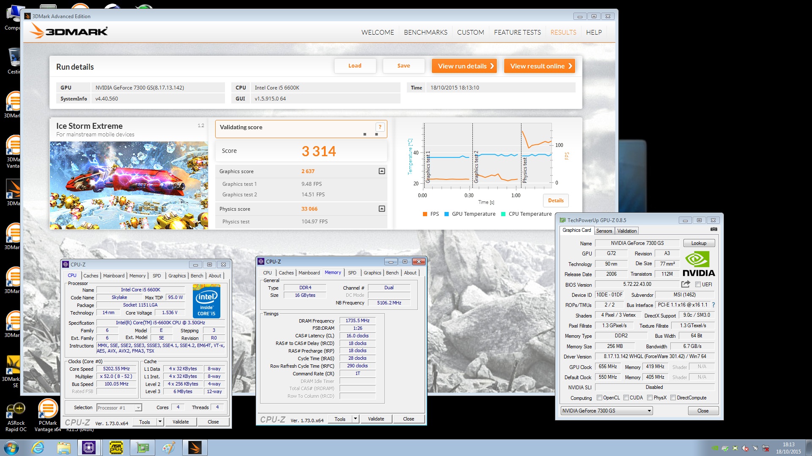Open the GeForce 7300 GS device dropdown in GPU-Z
The image size is (812, 456).
pyautogui.click(x=606, y=411)
